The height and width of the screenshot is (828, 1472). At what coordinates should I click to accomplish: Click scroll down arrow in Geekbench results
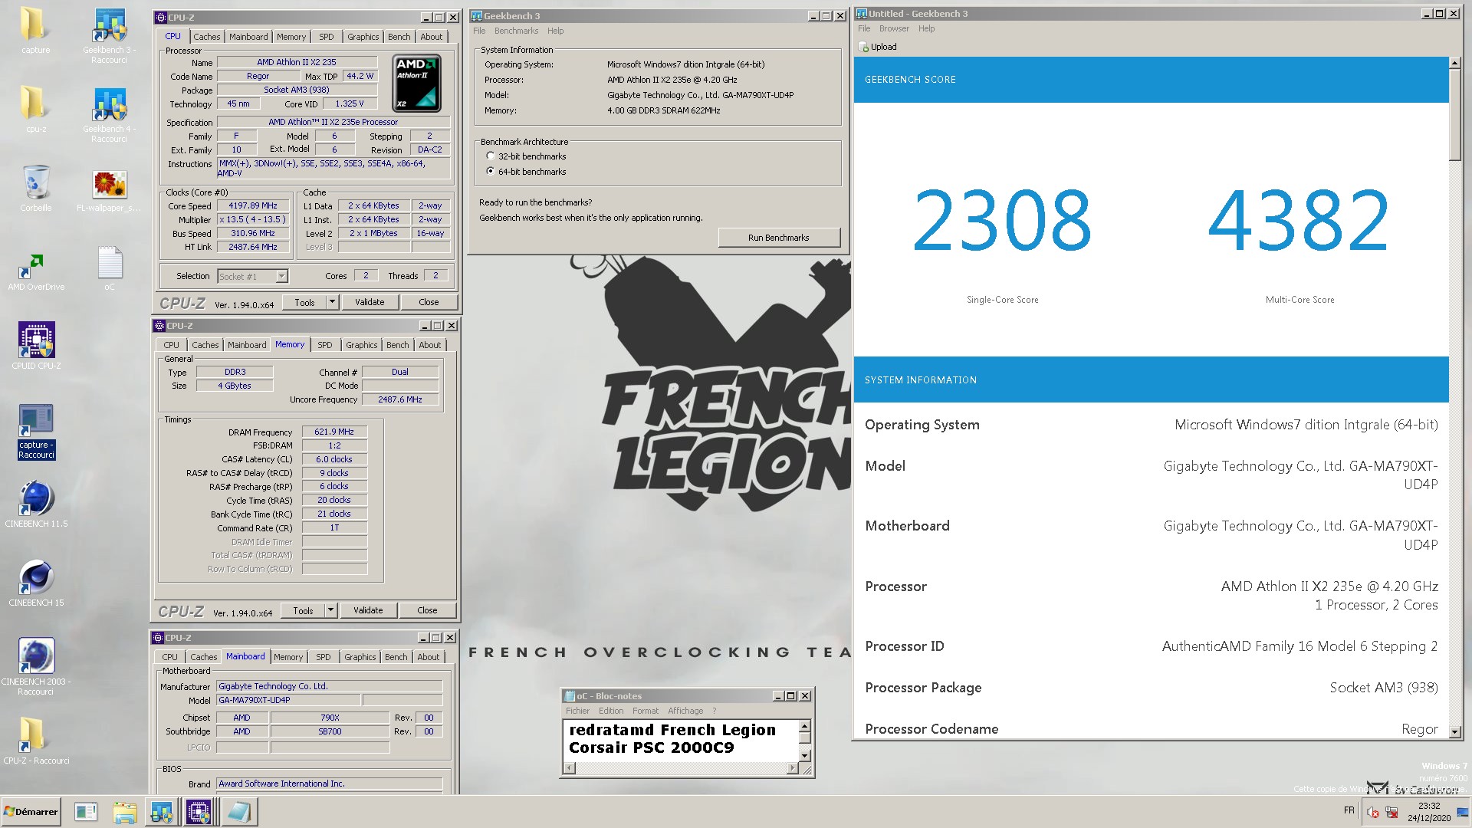(x=1455, y=732)
